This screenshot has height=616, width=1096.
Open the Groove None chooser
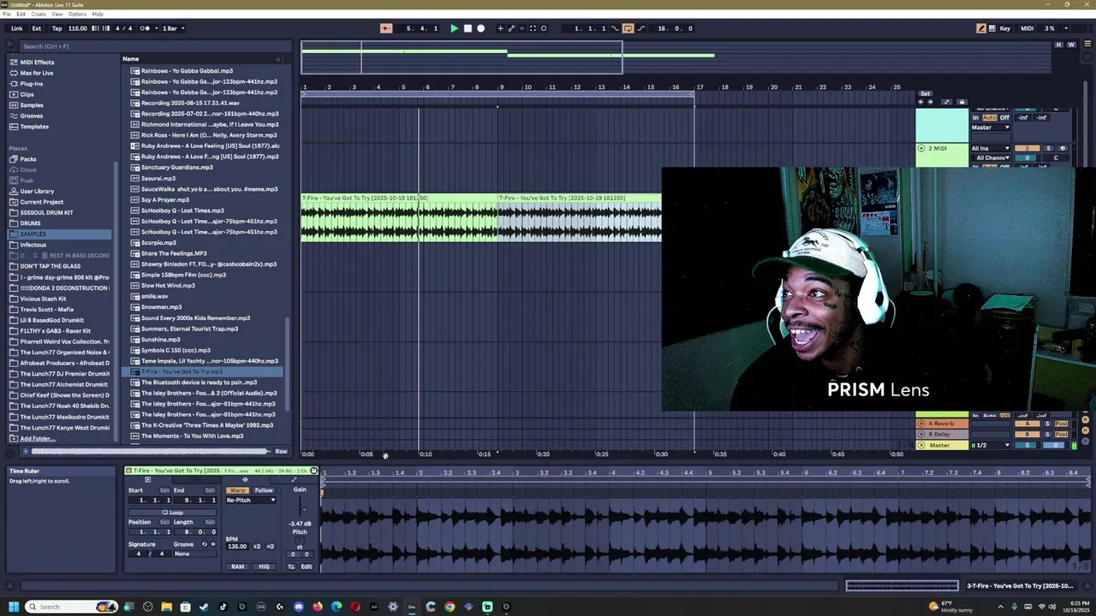tap(194, 554)
